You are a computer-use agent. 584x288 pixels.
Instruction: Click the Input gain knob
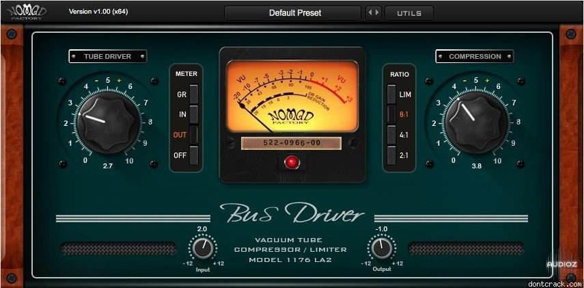(x=203, y=248)
